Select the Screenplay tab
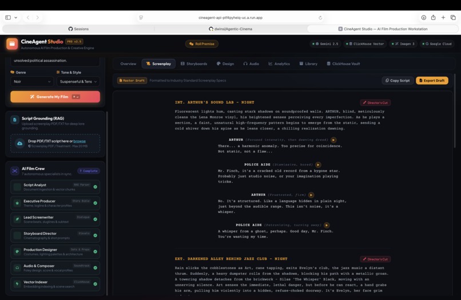Screen dimensions: 461x300 158,64
